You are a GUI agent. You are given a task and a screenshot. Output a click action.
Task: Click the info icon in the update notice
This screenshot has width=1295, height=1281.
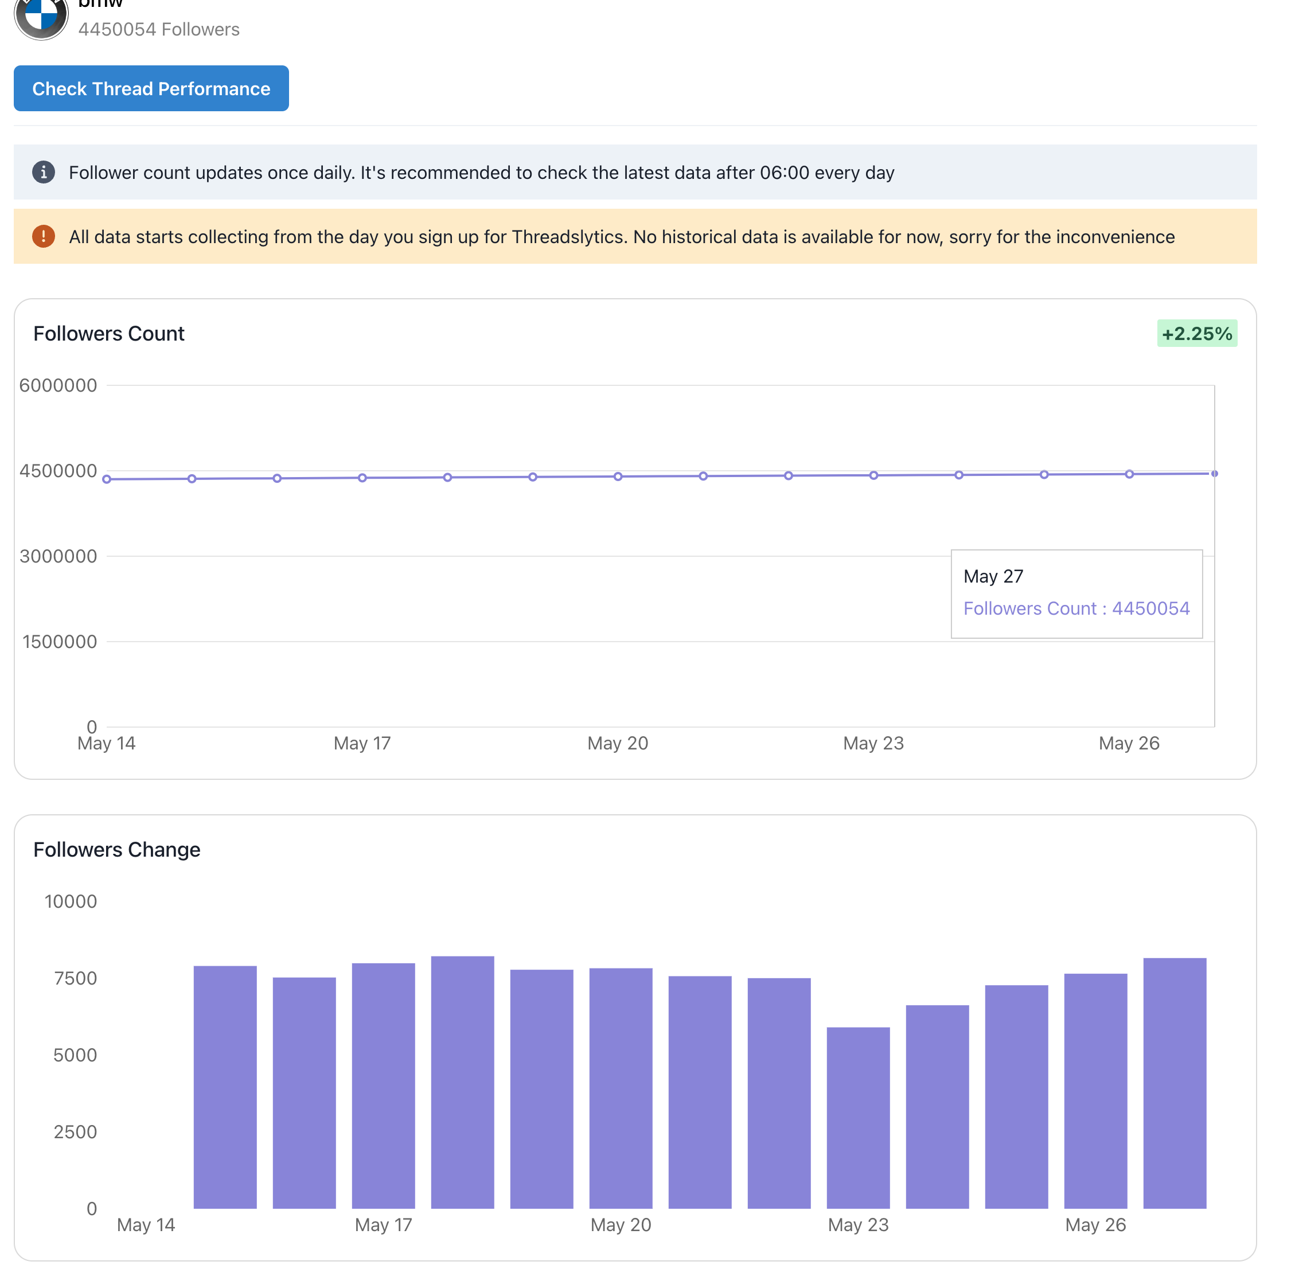(44, 172)
